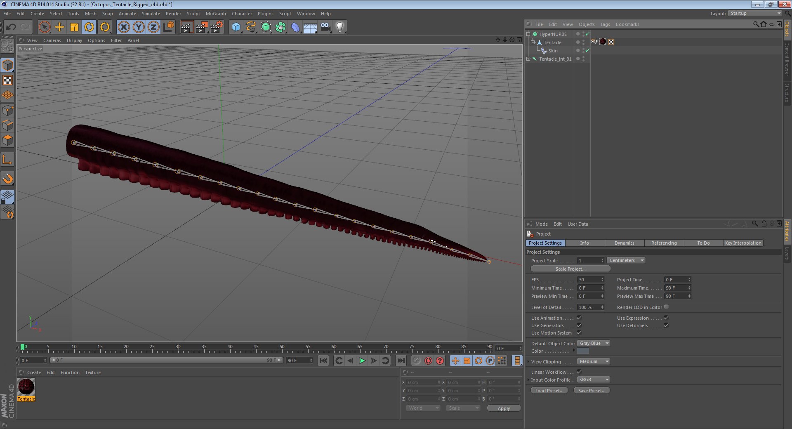Open Cameras menu in viewport
792x429 pixels.
[52, 40]
